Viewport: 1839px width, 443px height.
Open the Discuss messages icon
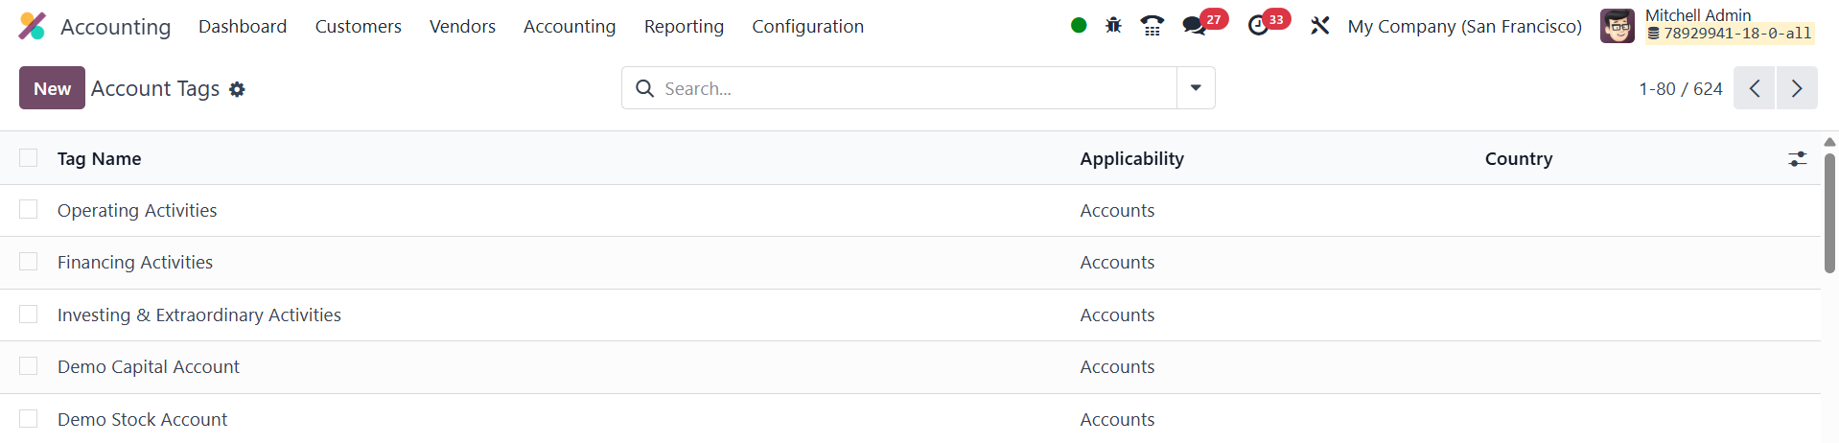pos(1194,26)
